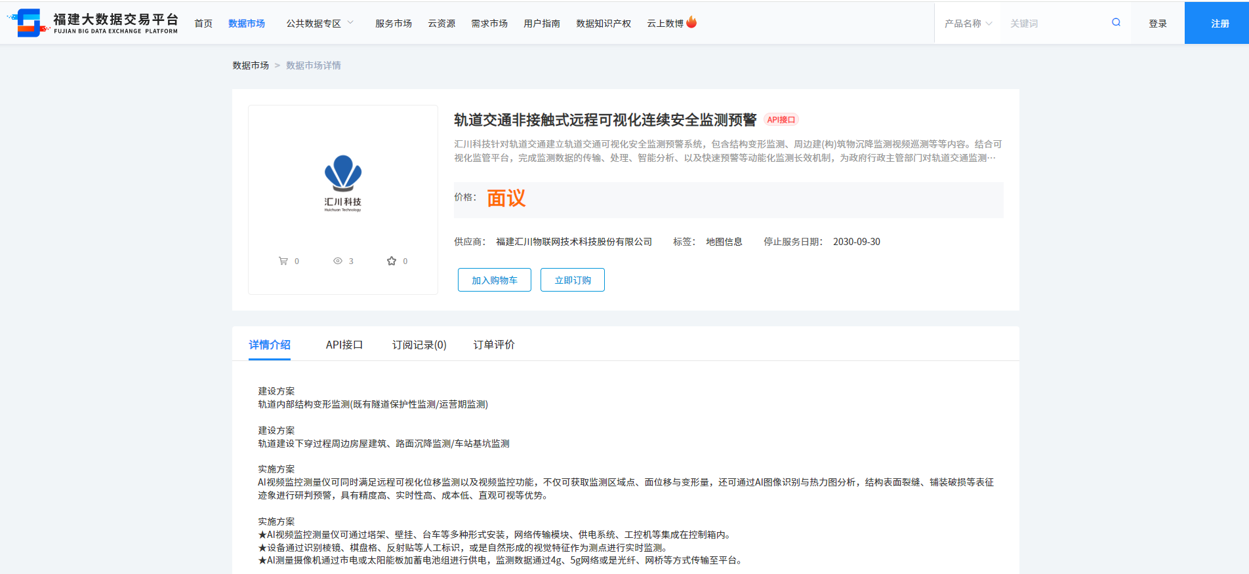Switch to the API接口 tab

pyautogui.click(x=344, y=345)
